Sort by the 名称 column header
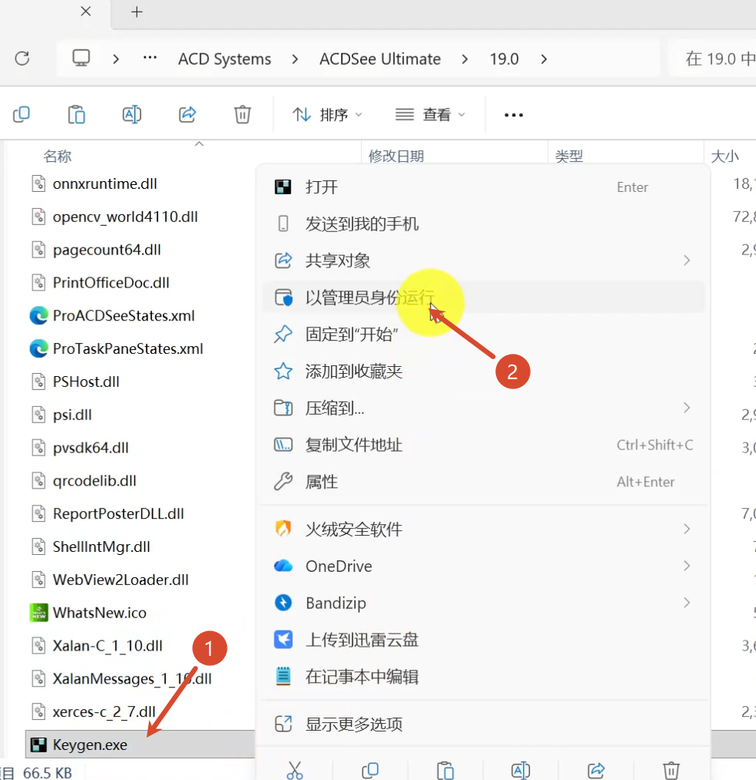 57,156
